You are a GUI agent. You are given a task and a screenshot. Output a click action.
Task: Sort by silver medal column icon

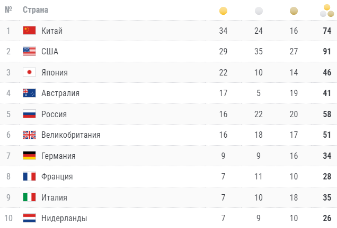259,11
